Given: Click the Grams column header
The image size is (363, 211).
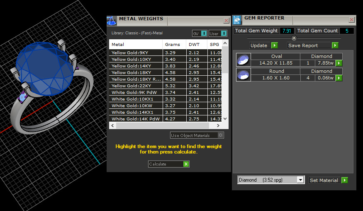Looking at the screenshot, I should pos(174,44).
